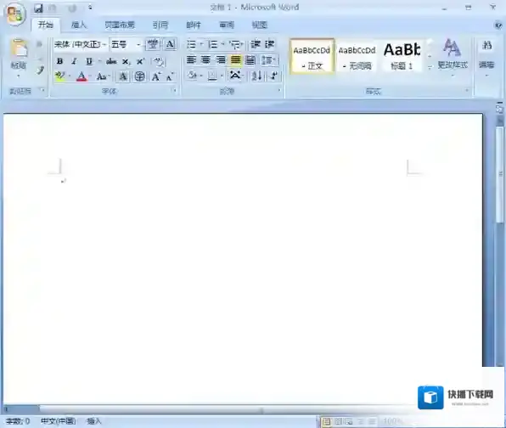
Task: Select print layout view in status bar
Action: (x=327, y=421)
